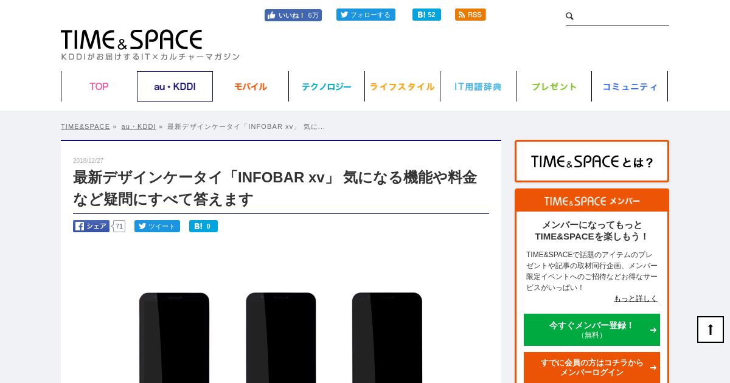The width and height of the screenshot is (730, 383).
Task: Open the ライフスタイル navigation tab
Action: click(402, 86)
